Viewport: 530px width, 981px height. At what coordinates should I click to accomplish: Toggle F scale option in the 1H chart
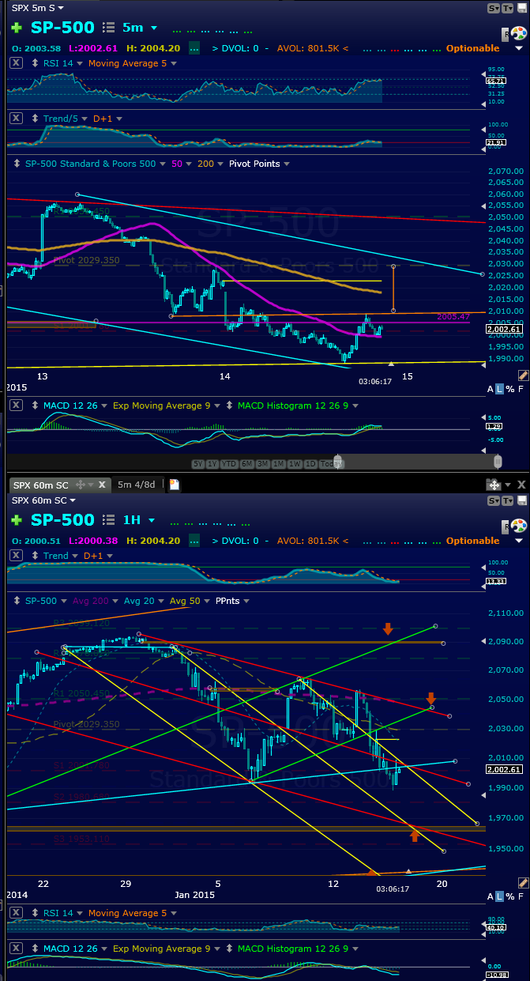point(521,896)
